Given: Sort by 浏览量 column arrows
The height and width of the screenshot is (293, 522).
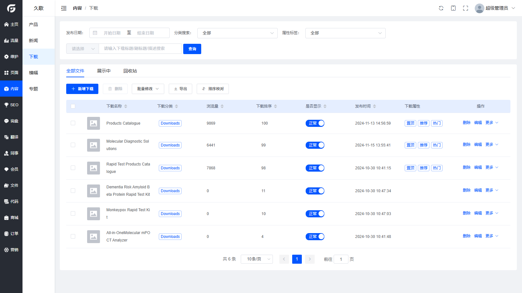Looking at the screenshot, I should pyautogui.click(x=222, y=106).
